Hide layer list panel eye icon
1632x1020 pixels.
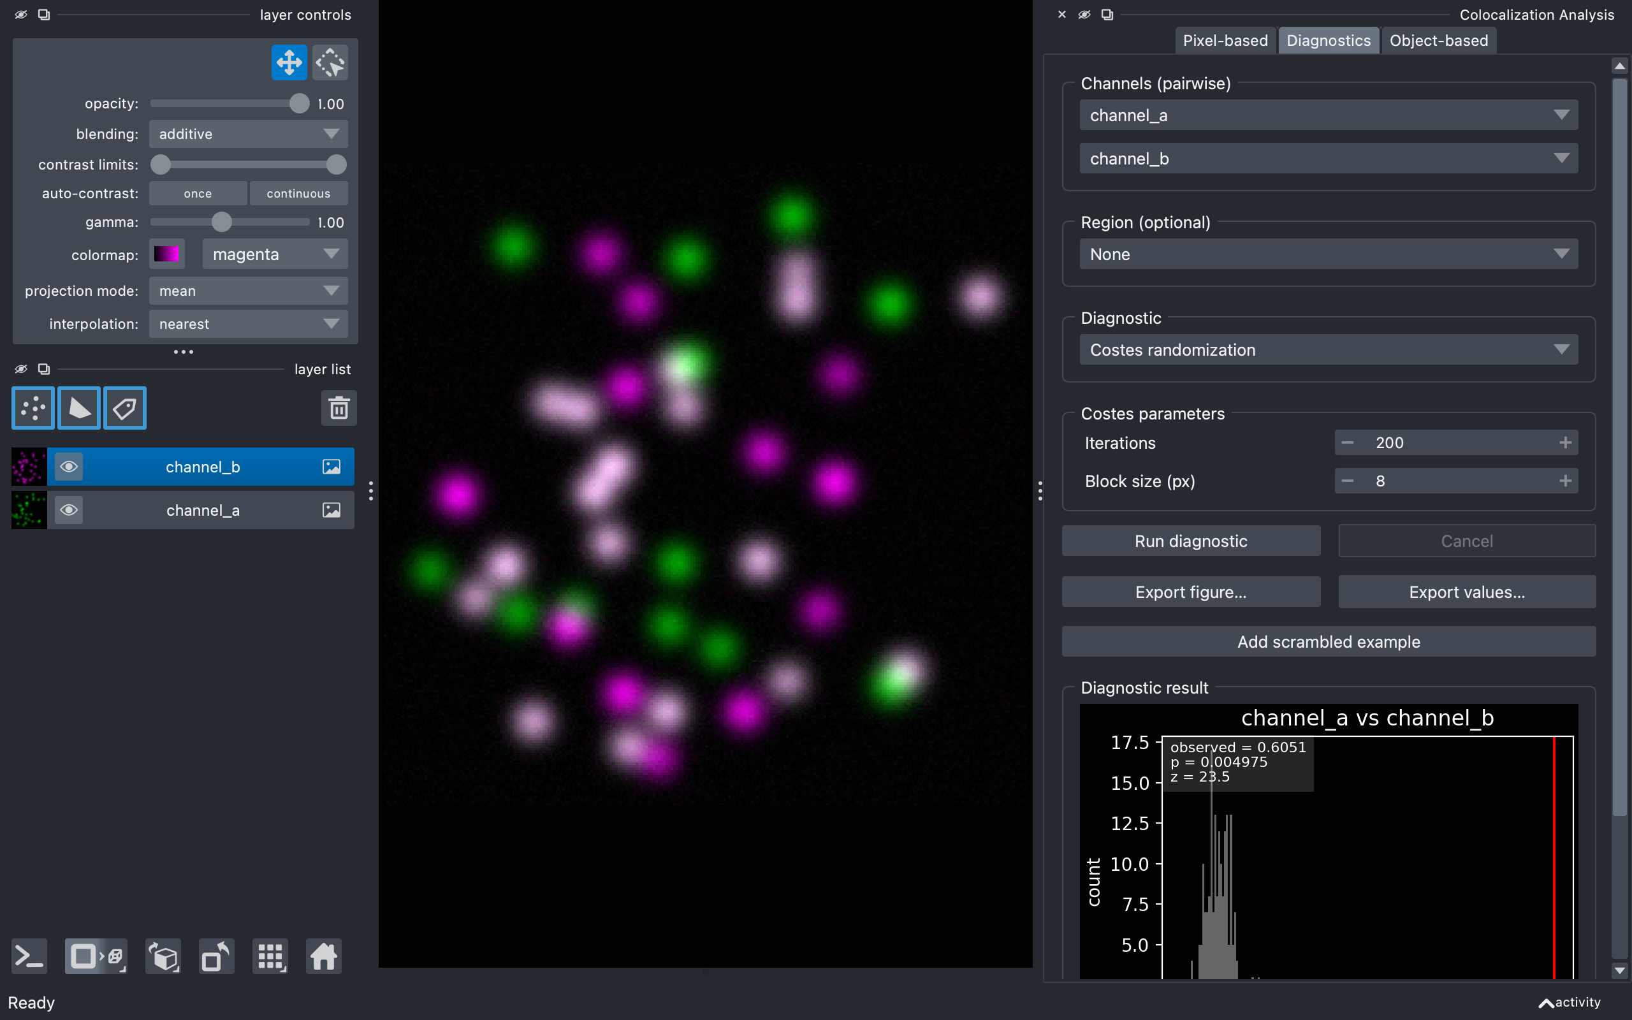pos(21,369)
